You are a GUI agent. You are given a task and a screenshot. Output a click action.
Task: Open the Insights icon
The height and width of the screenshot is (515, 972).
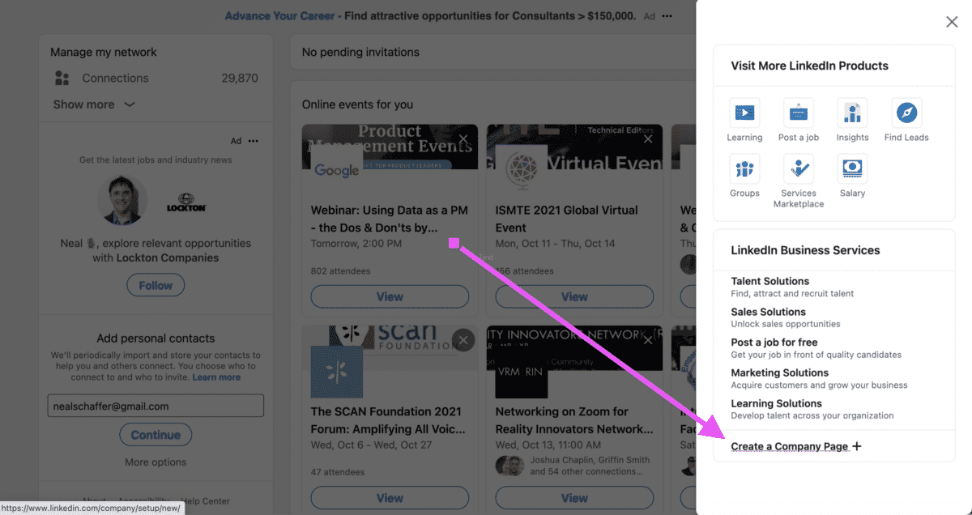point(852,113)
